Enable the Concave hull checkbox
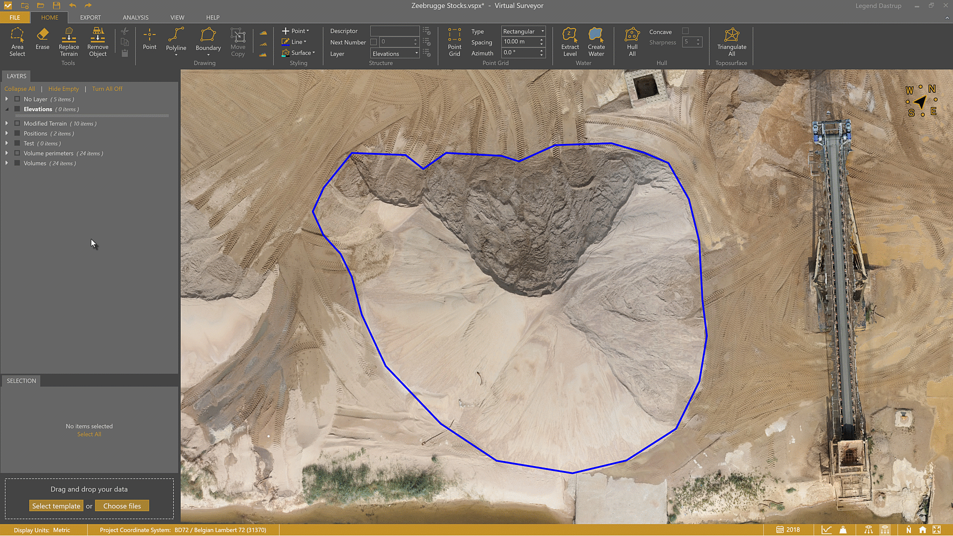The image size is (953, 536). [x=685, y=31]
